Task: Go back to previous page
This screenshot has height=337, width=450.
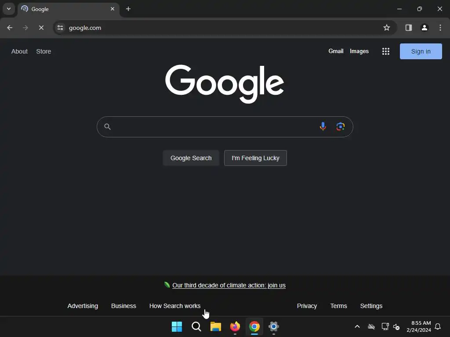Action: pyautogui.click(x=10, y=28)
